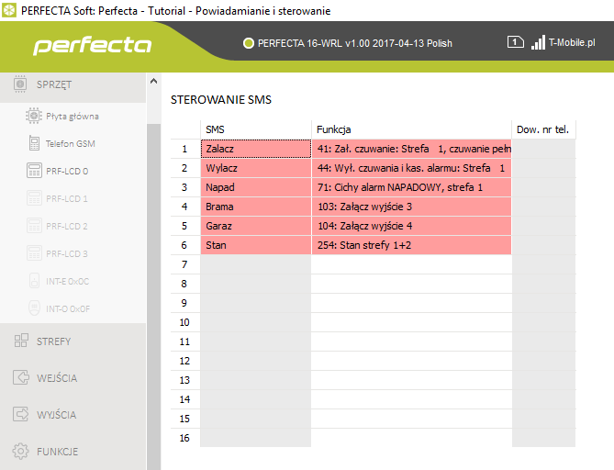This screenshot has width=614, height=470.
Task: Click the PERFECTA 16-WRL v1.00 version label
Action: click(x=355, y=43)
